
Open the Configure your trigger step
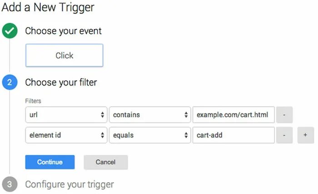(x=70, y=184)
